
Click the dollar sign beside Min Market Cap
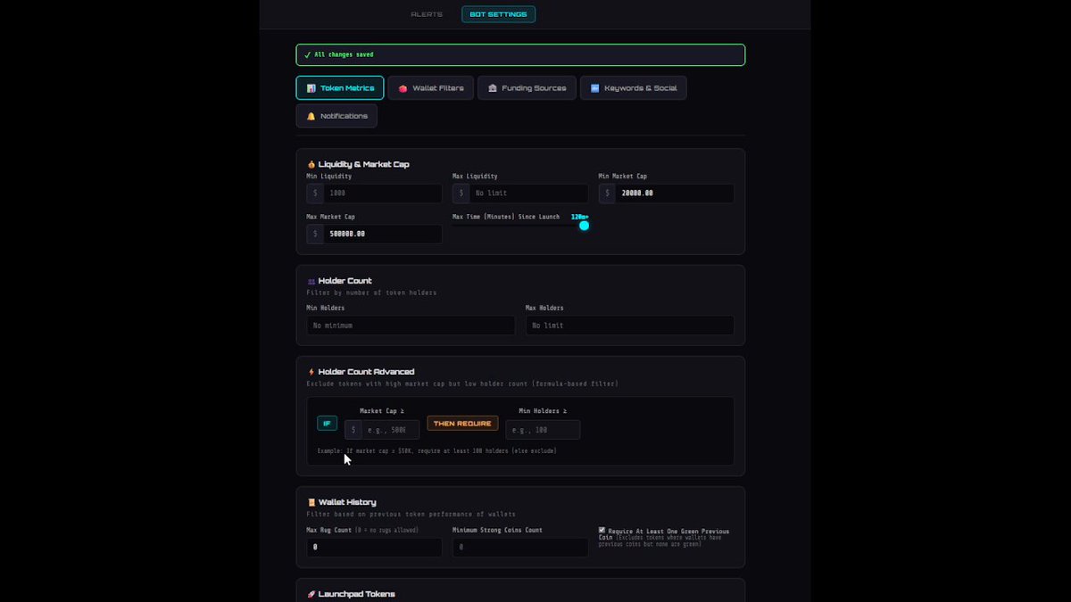[607, 194]
